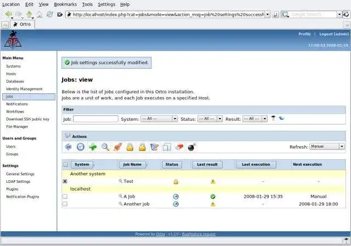Click the Google Search field
The image size is (351, 246).
[312, 14]
